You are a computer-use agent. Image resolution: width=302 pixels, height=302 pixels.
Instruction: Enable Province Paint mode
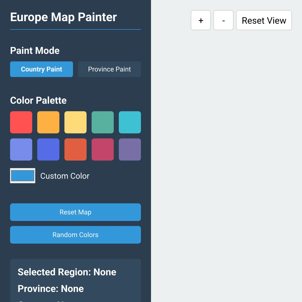tap(109, 69)
